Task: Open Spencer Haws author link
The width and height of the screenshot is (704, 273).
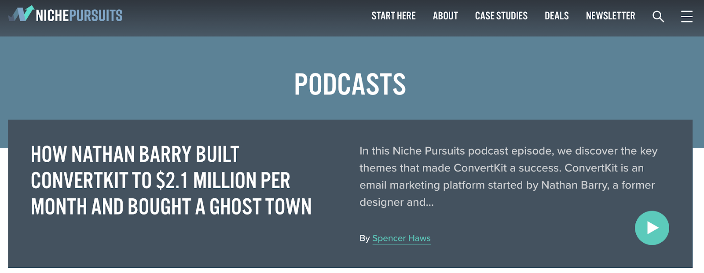Action: 401,238
